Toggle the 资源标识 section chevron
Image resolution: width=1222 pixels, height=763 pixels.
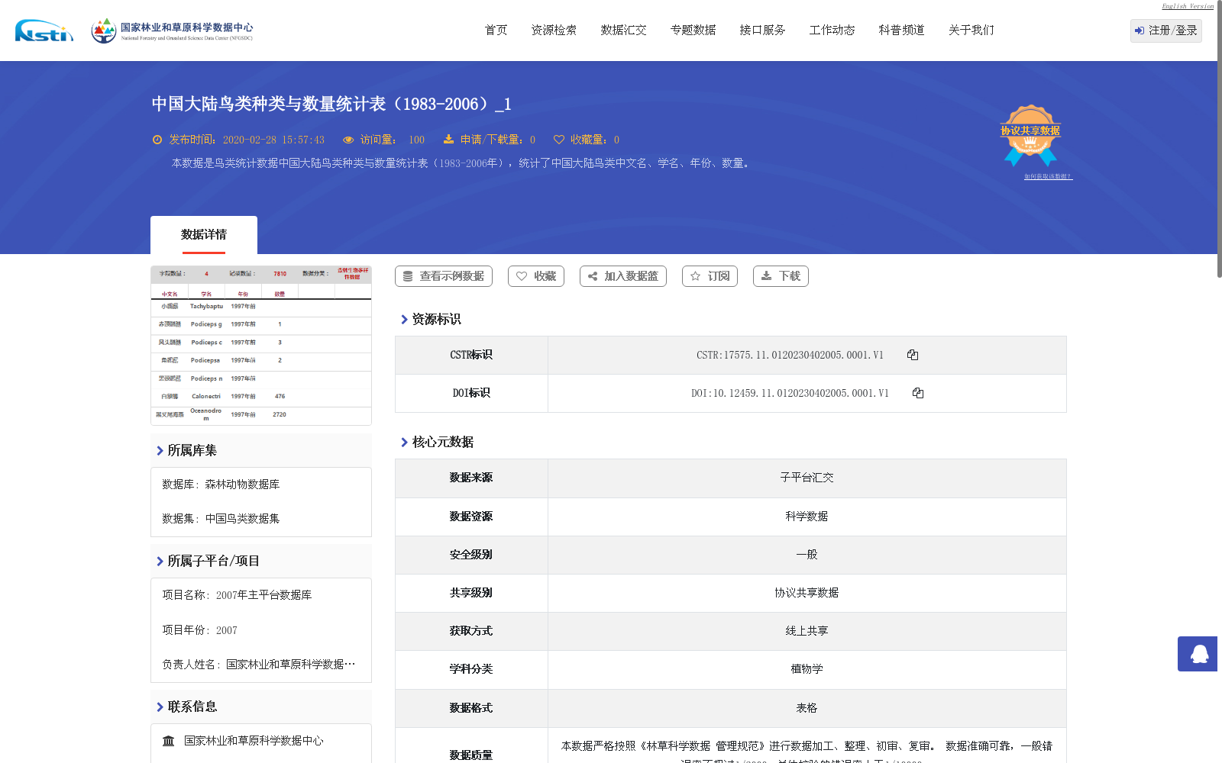pyautogui.click(x=404, y=320)
